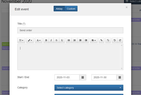Viewport: 141px width, 95px height.
Task: Toggle bold formatting in the editor
Action: click(x=46, y=40)
